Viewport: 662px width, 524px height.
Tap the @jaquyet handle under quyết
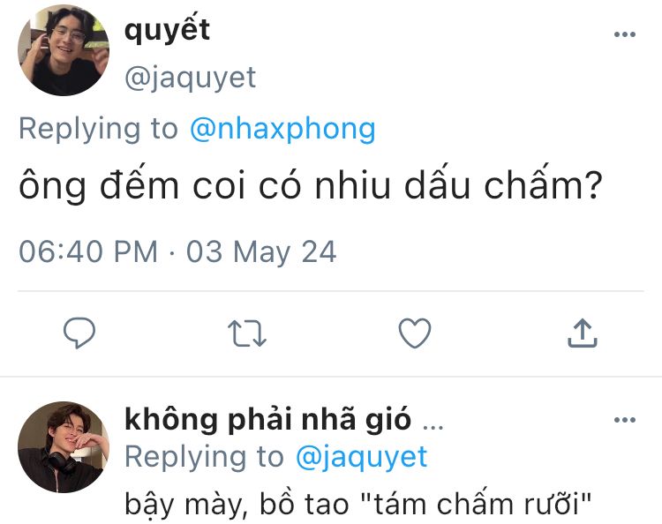191,78
